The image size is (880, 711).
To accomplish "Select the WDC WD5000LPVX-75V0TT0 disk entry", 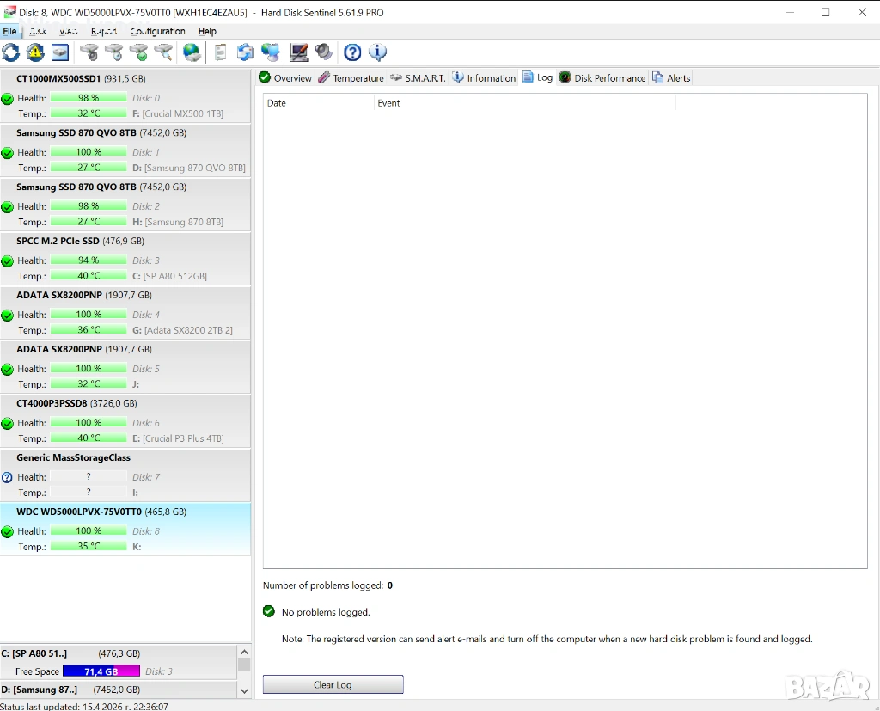I will [x=125, y=529].
